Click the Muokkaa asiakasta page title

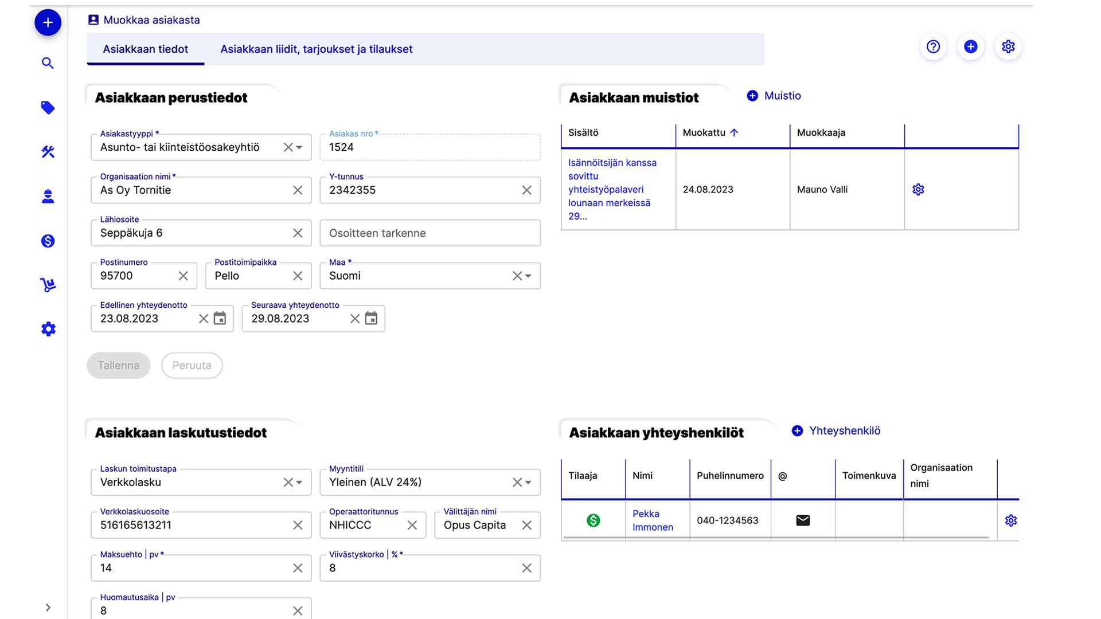pyautogui.click(x=151, y=20)
